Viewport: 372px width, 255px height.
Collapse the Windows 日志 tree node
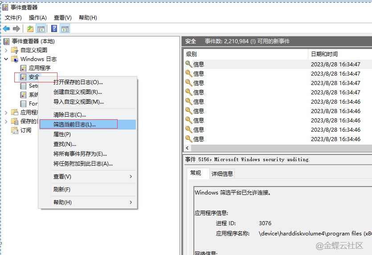coord(6,59)
